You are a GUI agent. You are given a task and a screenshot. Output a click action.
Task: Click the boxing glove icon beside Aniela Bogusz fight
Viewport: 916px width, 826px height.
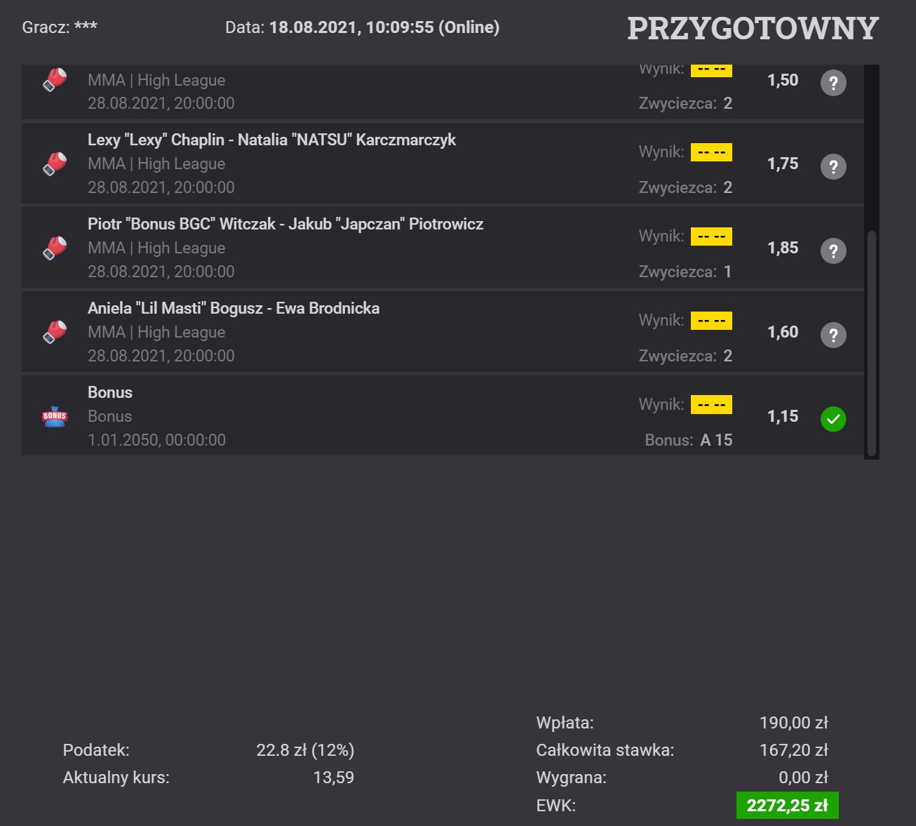[x=55, y=332]
